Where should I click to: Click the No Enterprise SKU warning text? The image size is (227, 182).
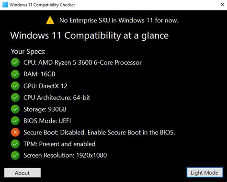pyautogui.click(x=119, y=21)
